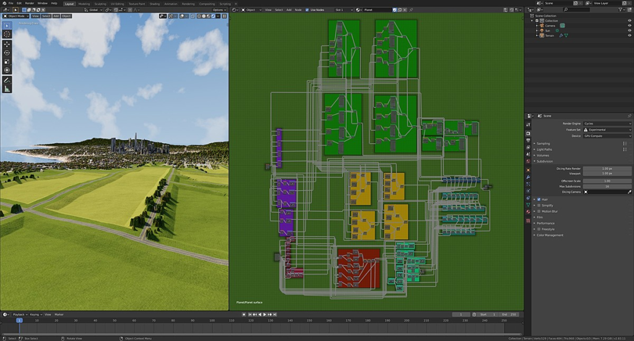Click the outliner filter funnel icon
The image size is (634, 341).
(x=620, y=10)
